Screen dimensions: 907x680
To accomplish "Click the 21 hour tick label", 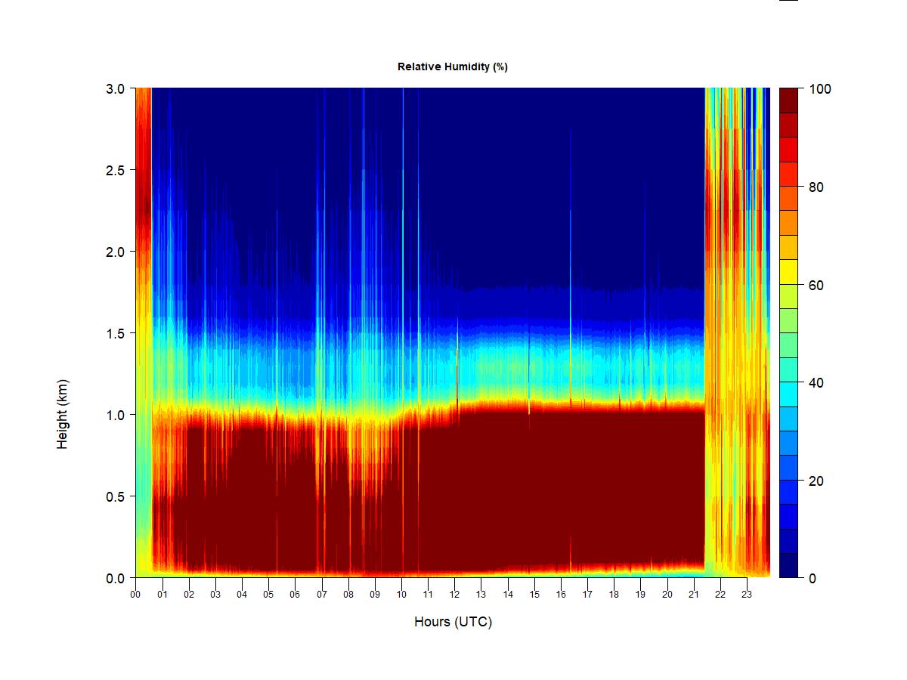I will point(694,595).
